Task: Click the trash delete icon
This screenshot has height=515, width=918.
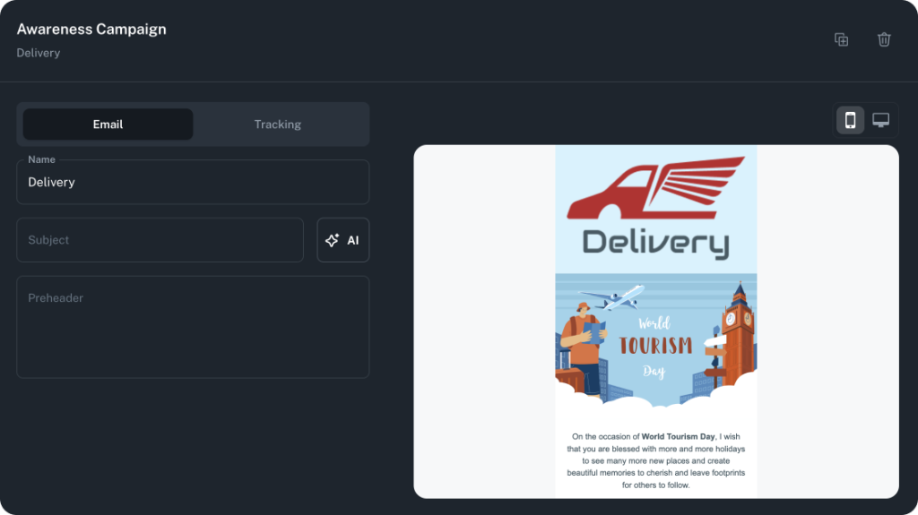Action: point(884,39)
